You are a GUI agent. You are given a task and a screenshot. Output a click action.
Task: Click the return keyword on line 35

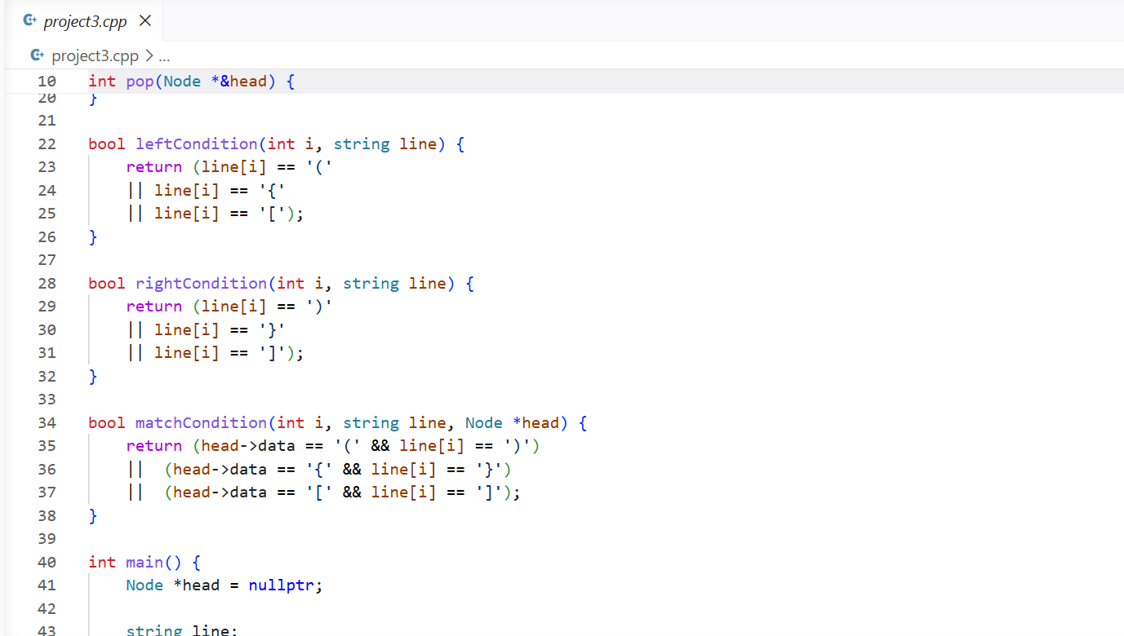pos(154,446)
